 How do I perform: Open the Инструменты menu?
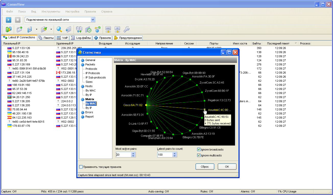[51, 12]
